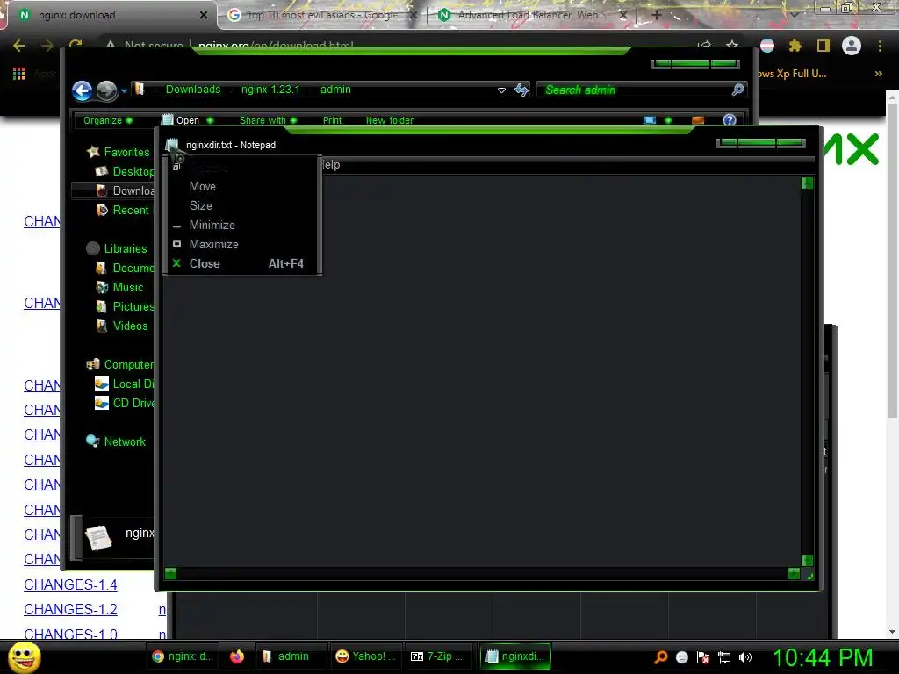Open the Organize dropdown in Explorer
Image resolution: width=899 pixels, height=674 pixels.
pos(108,120)
